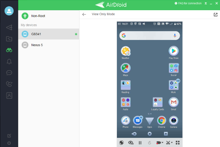Open the Weather app on phone

pos(125,52)
